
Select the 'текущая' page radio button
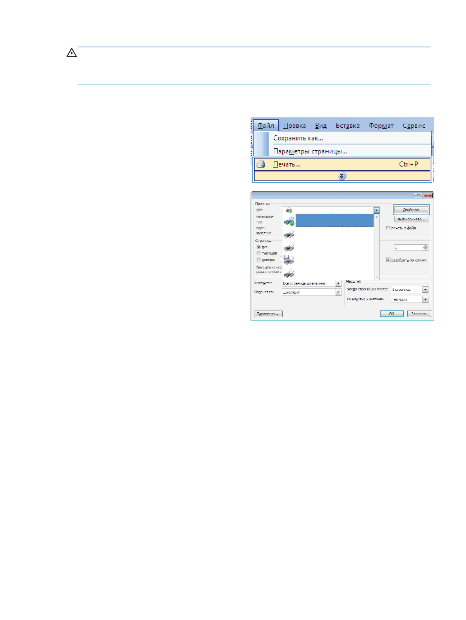pyautogui.click(x=258, y=253)
